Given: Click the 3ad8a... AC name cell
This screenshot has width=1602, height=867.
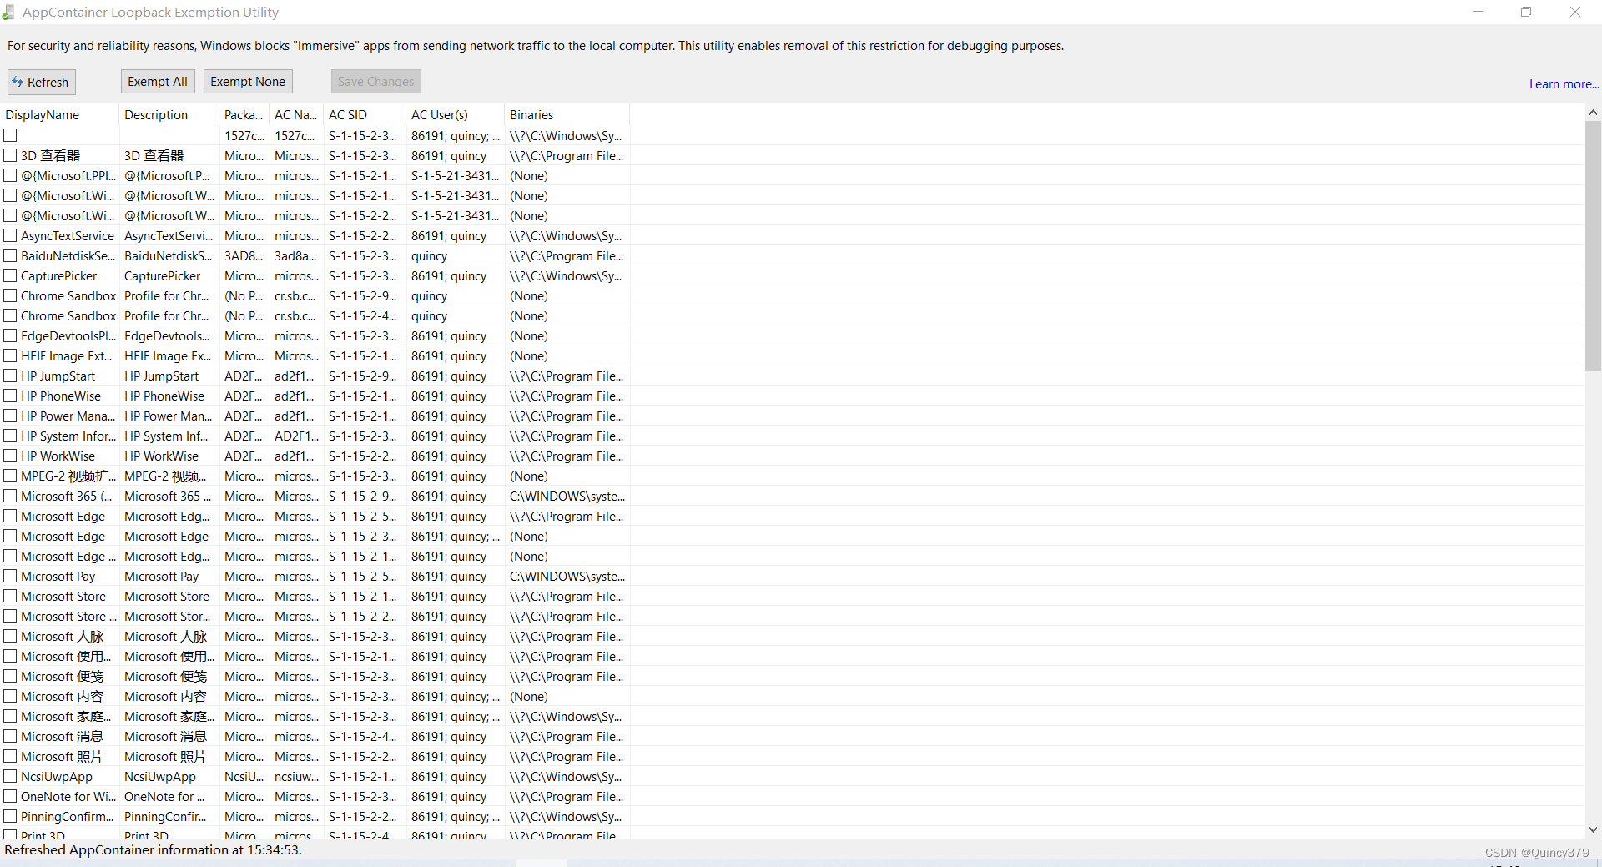Looking at the screenshot, I should [296, 256].
